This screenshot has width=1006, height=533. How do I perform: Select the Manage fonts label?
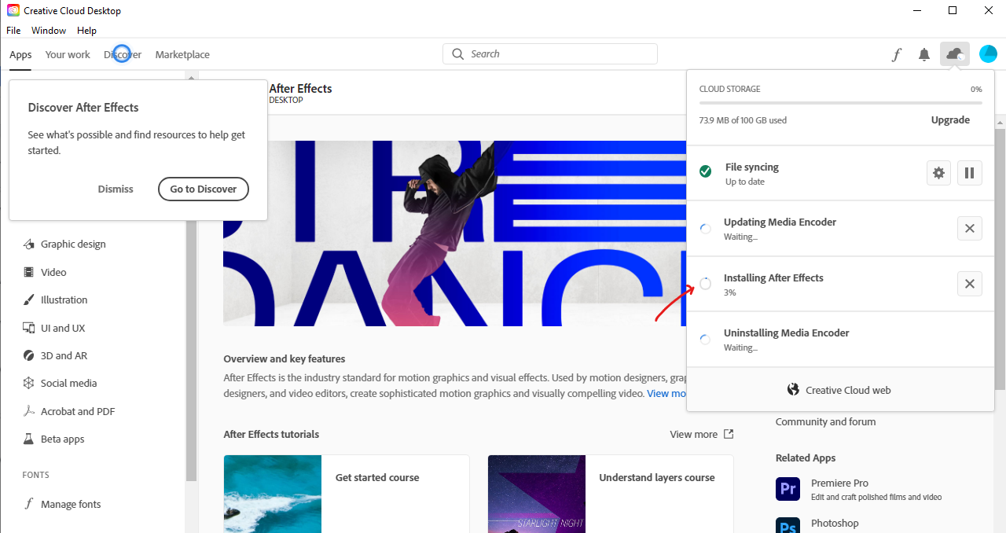(x=71, y=504)
